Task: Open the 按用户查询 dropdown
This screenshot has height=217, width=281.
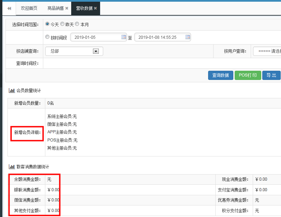Action: coord(269,51)
